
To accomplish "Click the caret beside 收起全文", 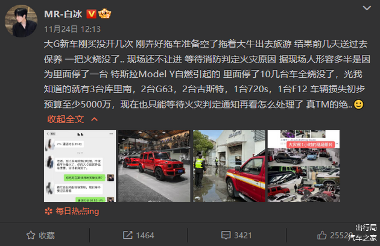I will pos(94,119).
